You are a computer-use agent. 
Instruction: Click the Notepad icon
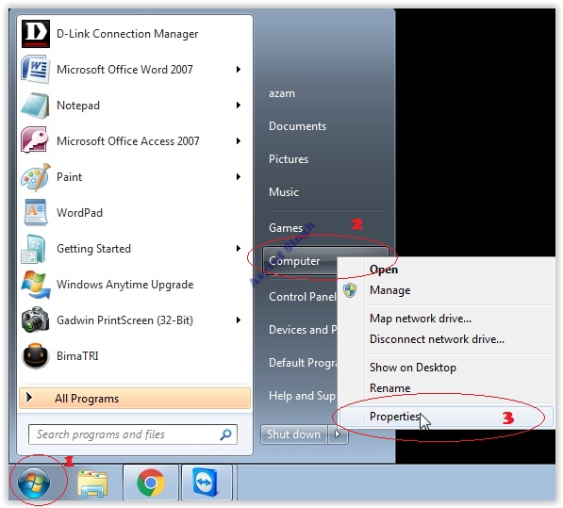(x=35, y=106)
